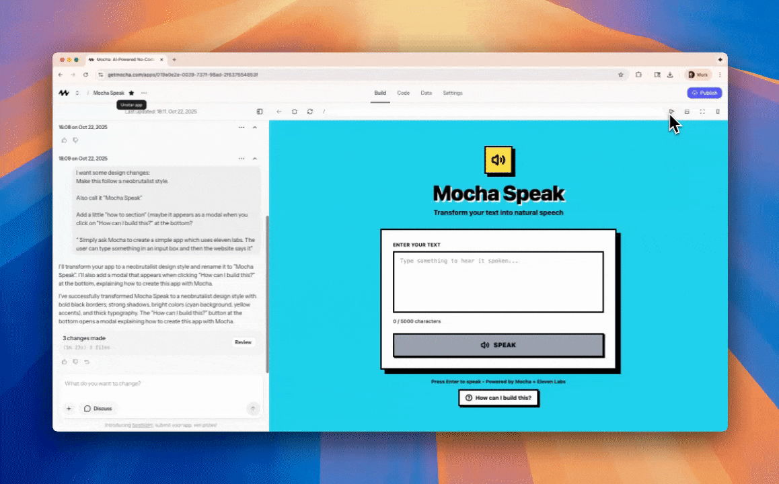Give thumbs up on the assistant response

click(x=64, y=362)
